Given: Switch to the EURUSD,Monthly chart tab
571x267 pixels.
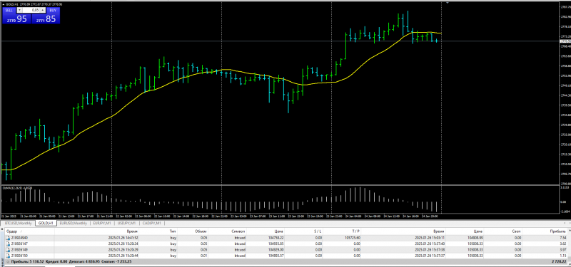Looking at the screenshot, I should [x=74, y=223].
